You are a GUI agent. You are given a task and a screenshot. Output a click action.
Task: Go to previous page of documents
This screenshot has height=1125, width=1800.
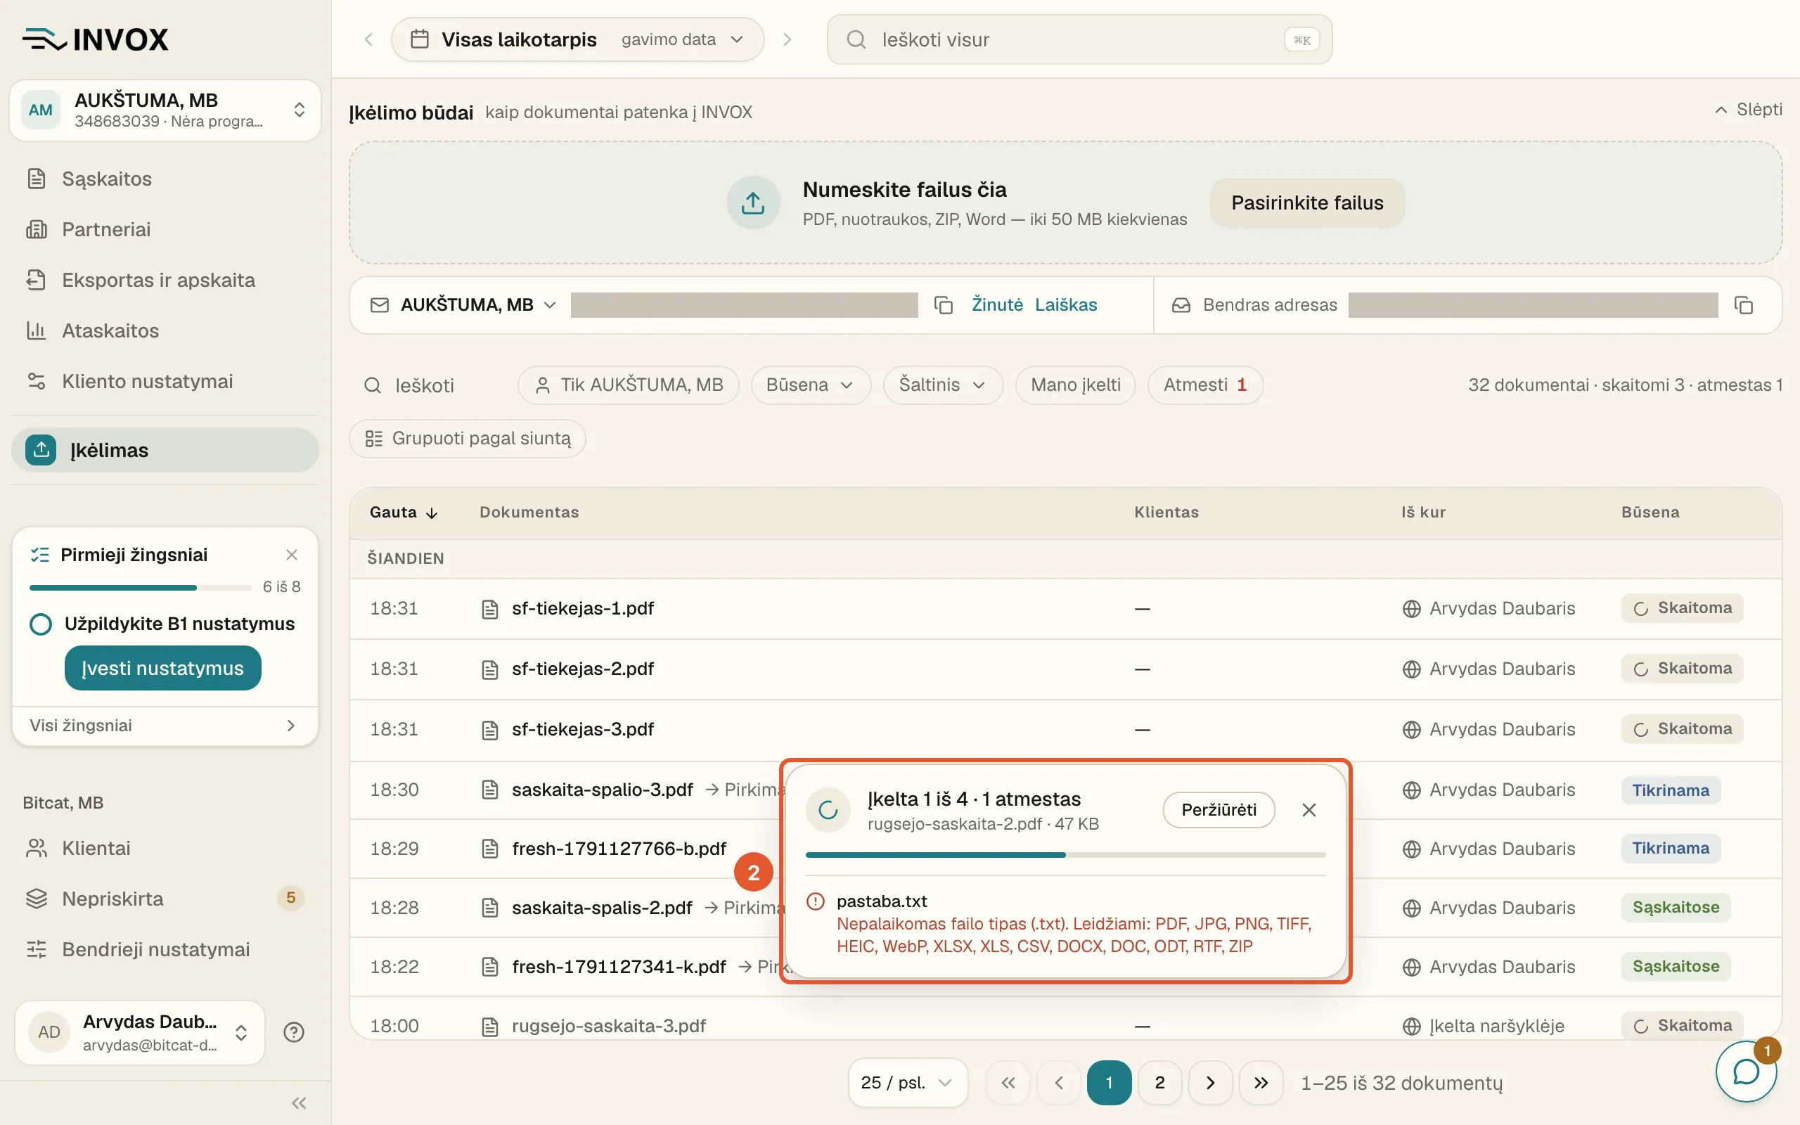coord(1058,1083)
